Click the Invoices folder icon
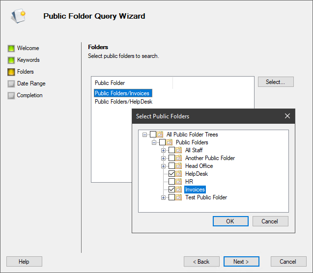 [179, 190]
